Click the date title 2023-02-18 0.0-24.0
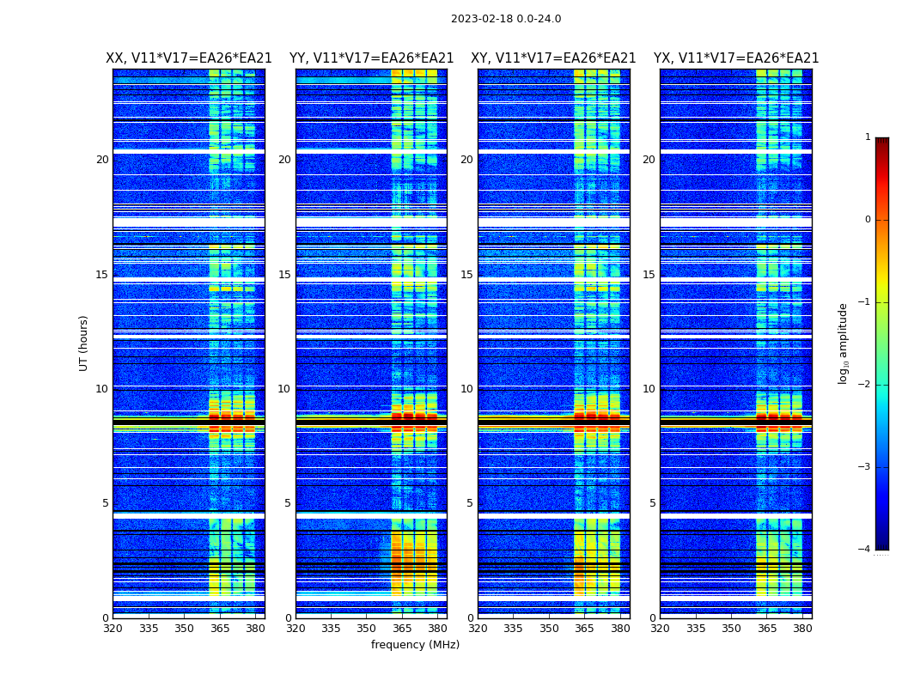 pos(506,19)
